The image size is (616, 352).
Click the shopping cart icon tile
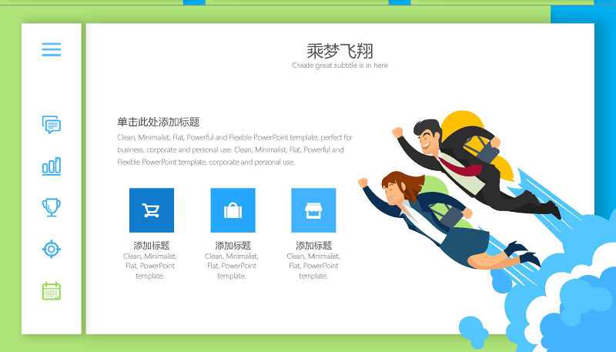151,210
